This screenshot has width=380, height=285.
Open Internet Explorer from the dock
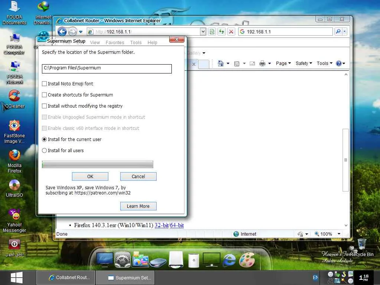(x=229, y=260)
